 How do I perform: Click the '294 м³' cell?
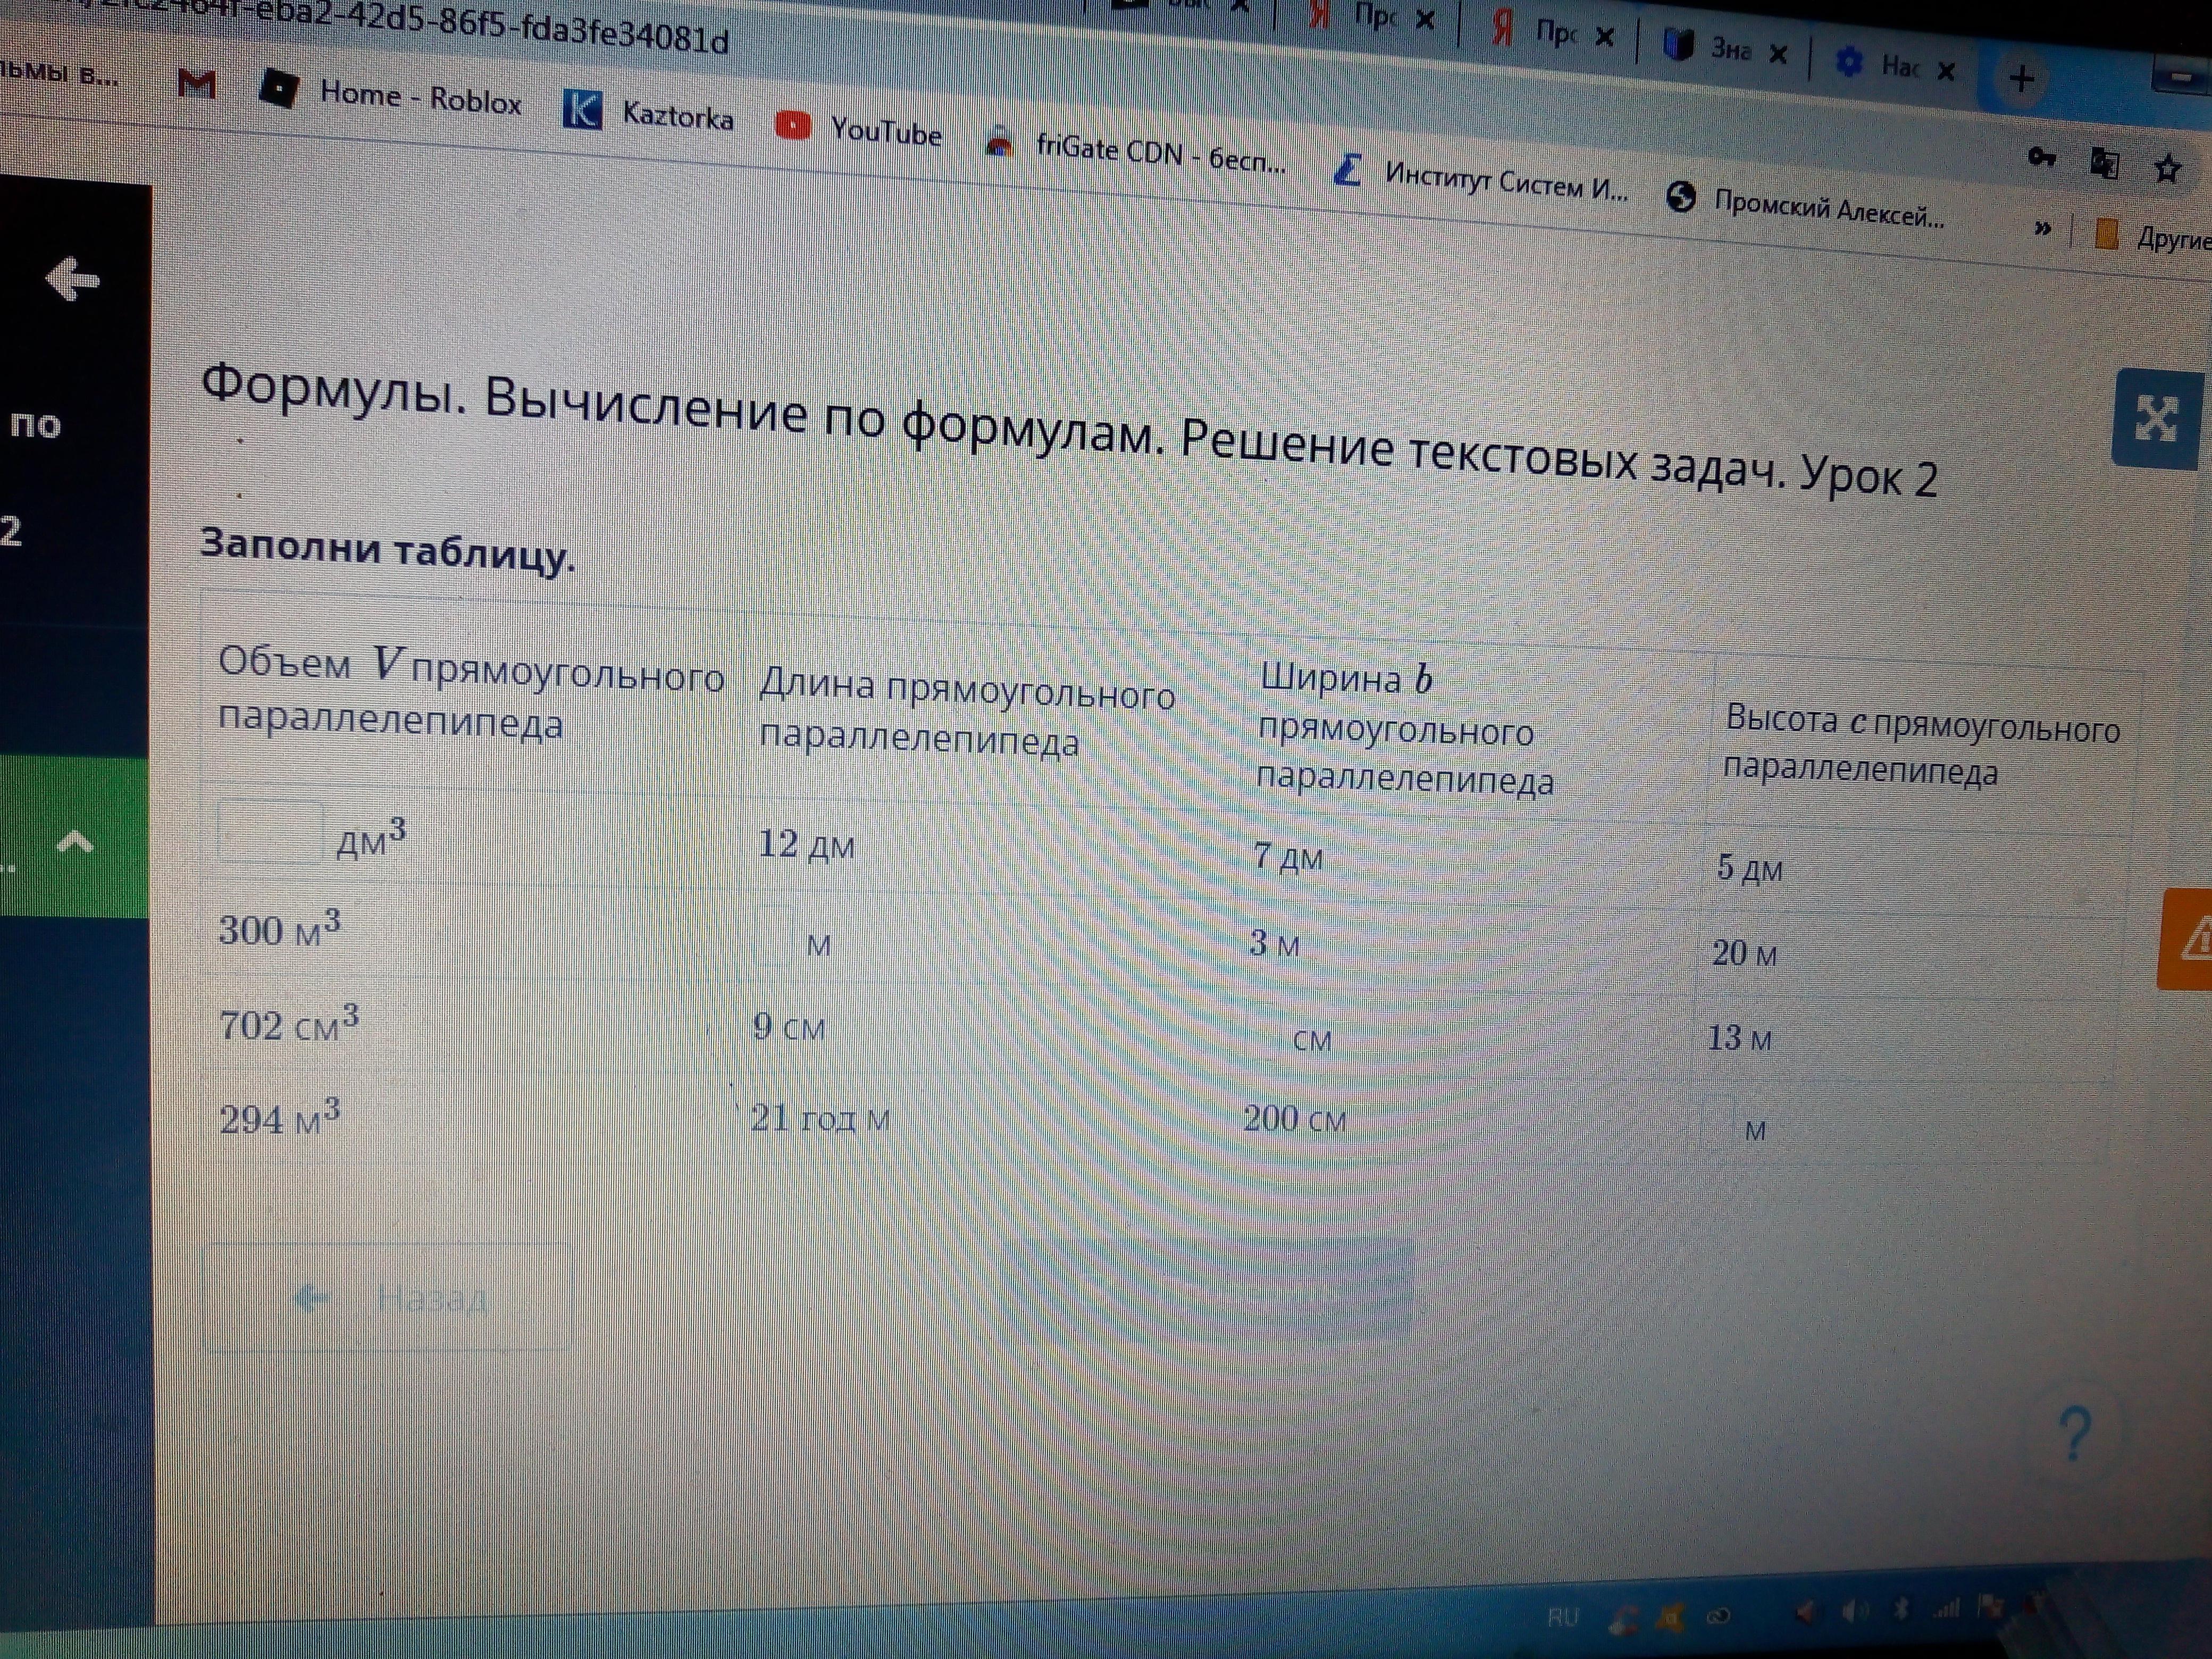280,1117
